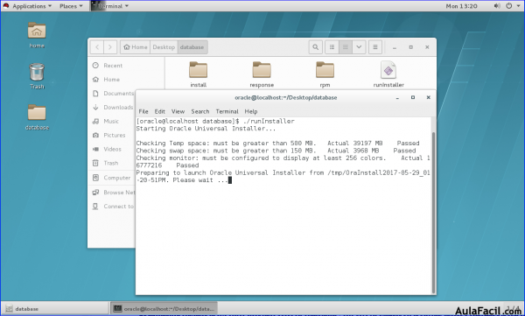Switch file manager to grid view
The image size is (525, 316).
346,47
